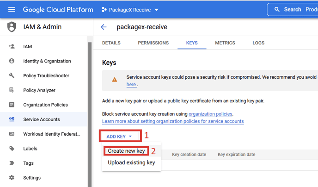Switch to the PERMISSIONS tab
This screenshot has height=187, width=318.
tap(153, 43)
